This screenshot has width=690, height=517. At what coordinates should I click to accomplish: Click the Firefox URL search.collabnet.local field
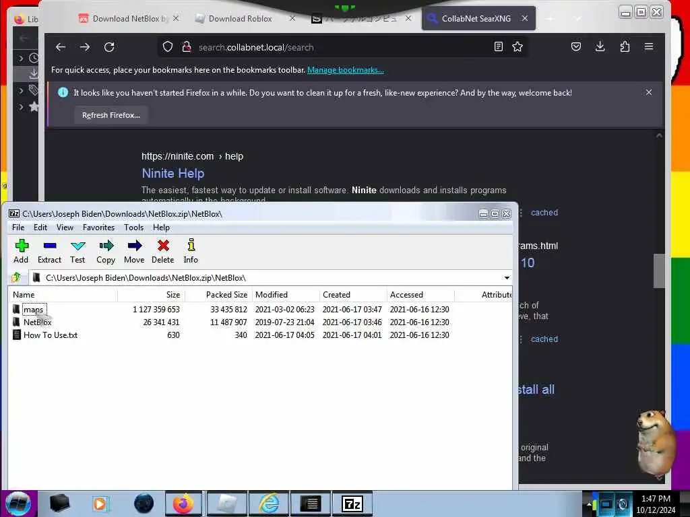tap(343, 47)
